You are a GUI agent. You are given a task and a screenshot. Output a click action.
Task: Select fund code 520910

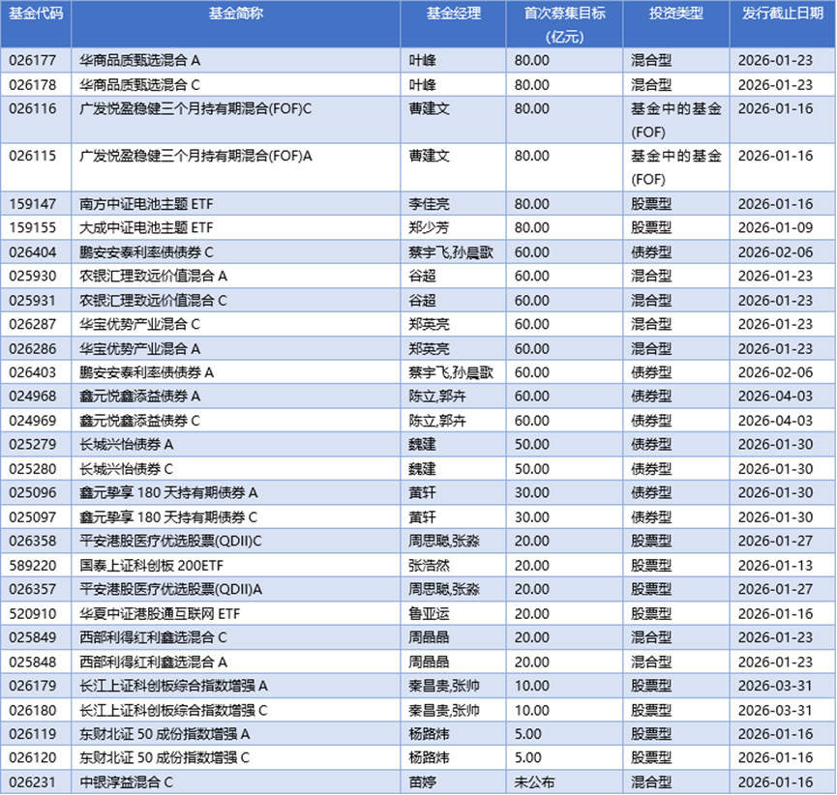click(x=37, y=614)
